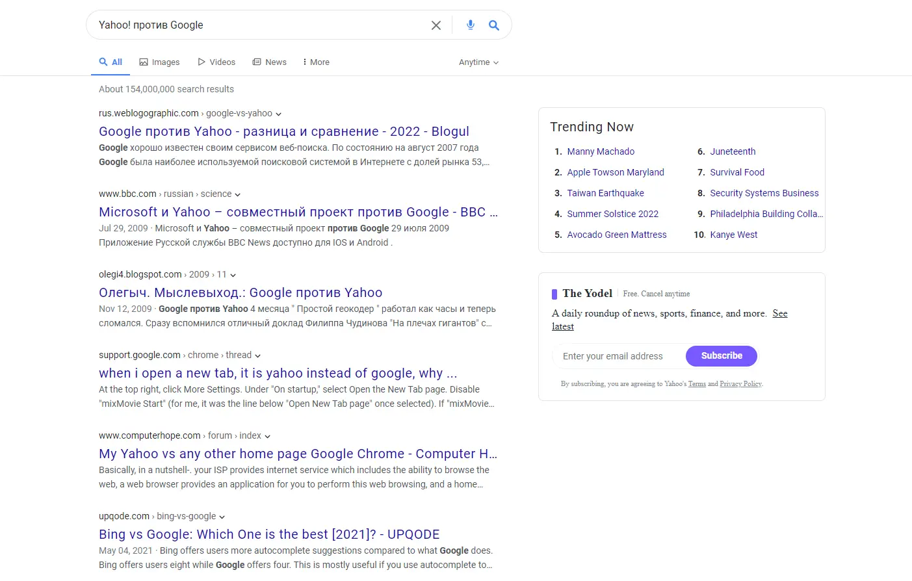Click the Images tab picture icon
The height and width of the screenshot is (581, 912).
pyautogui.click(x=144, y=62)
